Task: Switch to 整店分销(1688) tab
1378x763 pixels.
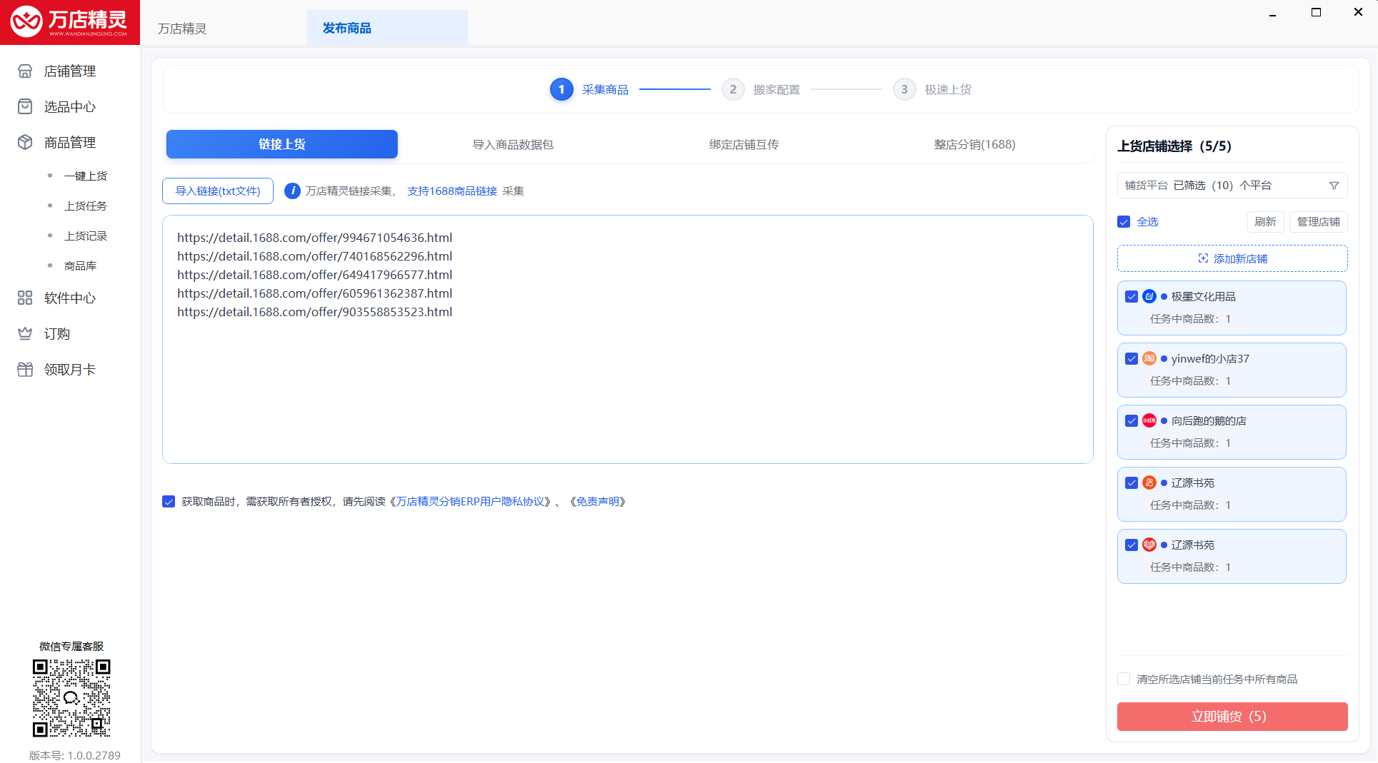Action: 974,145
